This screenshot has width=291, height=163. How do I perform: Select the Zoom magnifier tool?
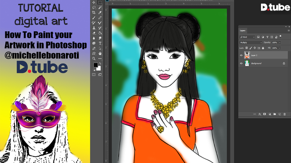94,58
